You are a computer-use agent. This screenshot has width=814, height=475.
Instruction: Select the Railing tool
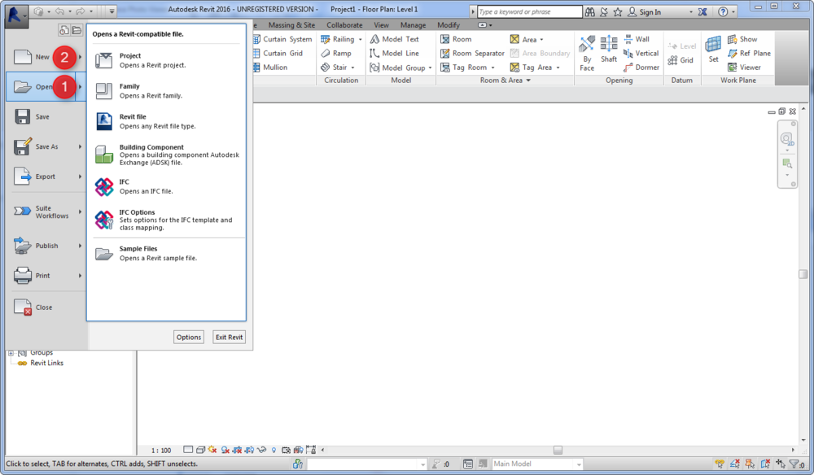[x=338, y=39]
